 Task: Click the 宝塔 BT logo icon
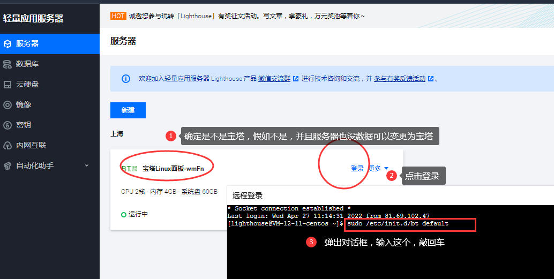[x=129, y=169]
